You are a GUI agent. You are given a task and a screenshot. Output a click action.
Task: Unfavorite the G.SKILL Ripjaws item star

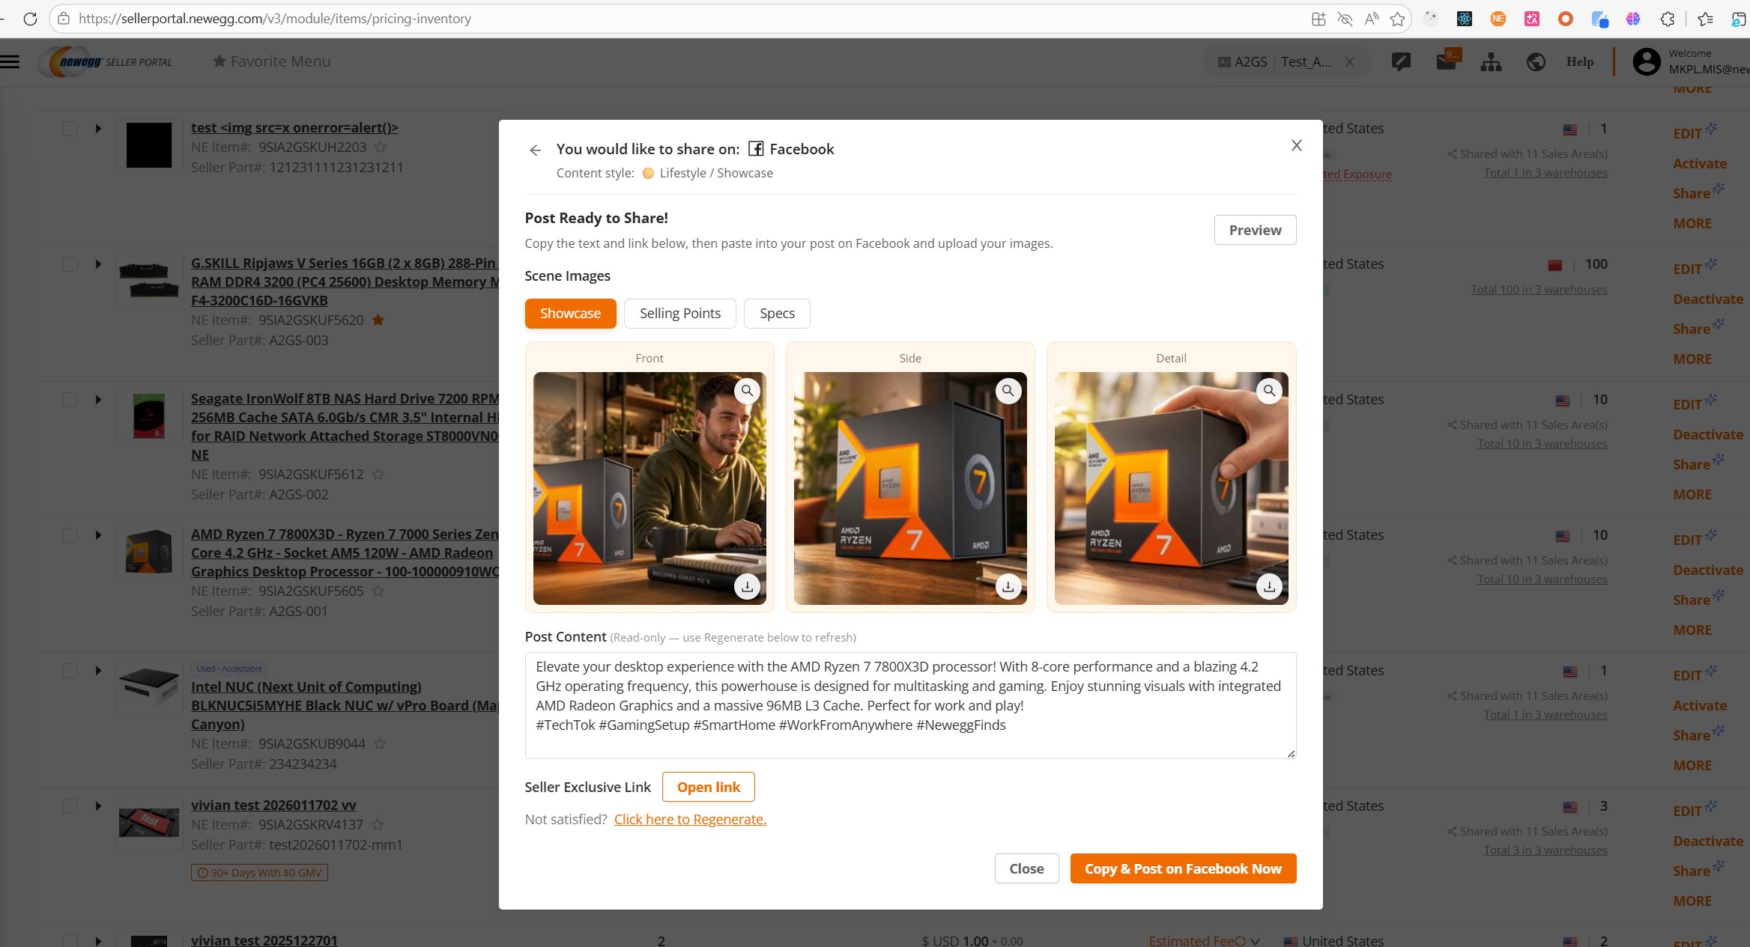(378, 320)
